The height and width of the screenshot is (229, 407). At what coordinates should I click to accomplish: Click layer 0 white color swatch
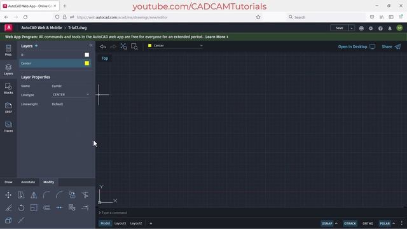pos(87,55)
